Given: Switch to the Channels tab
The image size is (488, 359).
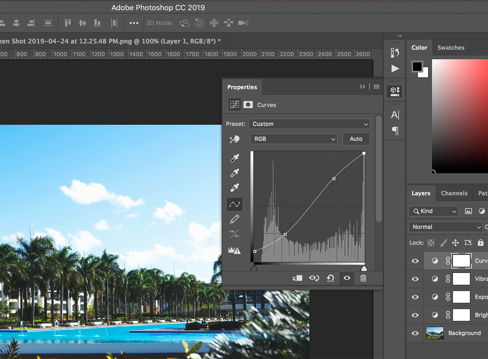Looking at the screenshot, I should point(454,193).
